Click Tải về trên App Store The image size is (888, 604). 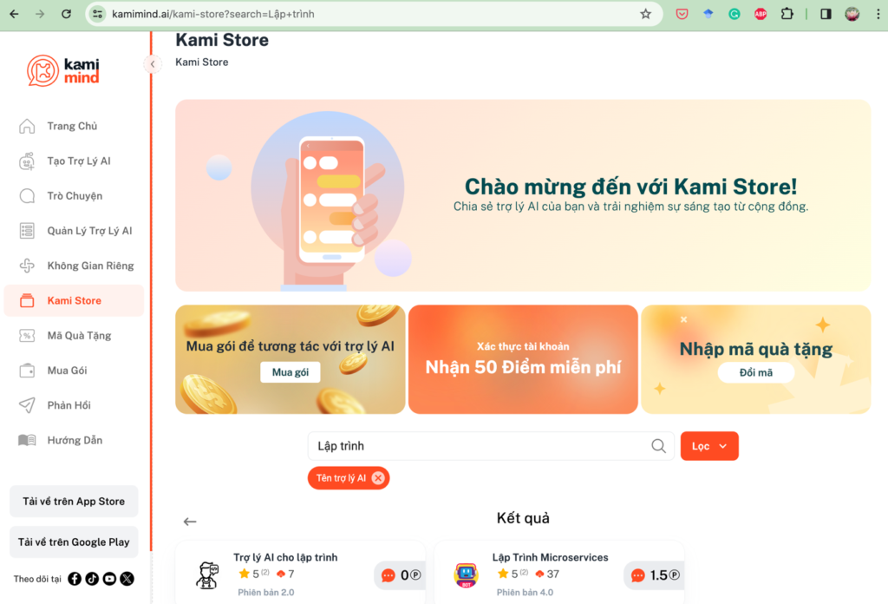pyautogui.click(x=74, y=502)
